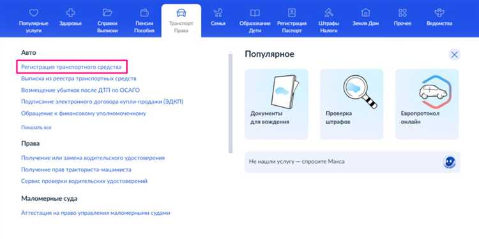Open Подписание электронного договора купли-продажи link

click(x=102, y=101)
